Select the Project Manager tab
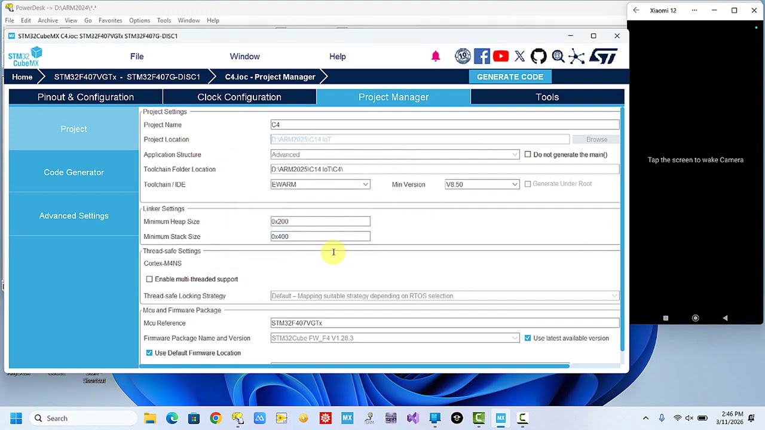The width and height of the screenshot is (765, 430). pyautogui.click(x=393, y=97)
